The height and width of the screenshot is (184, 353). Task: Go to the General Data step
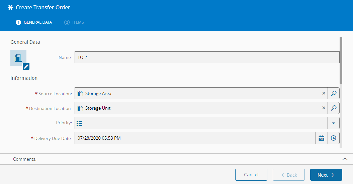(34, 22)
